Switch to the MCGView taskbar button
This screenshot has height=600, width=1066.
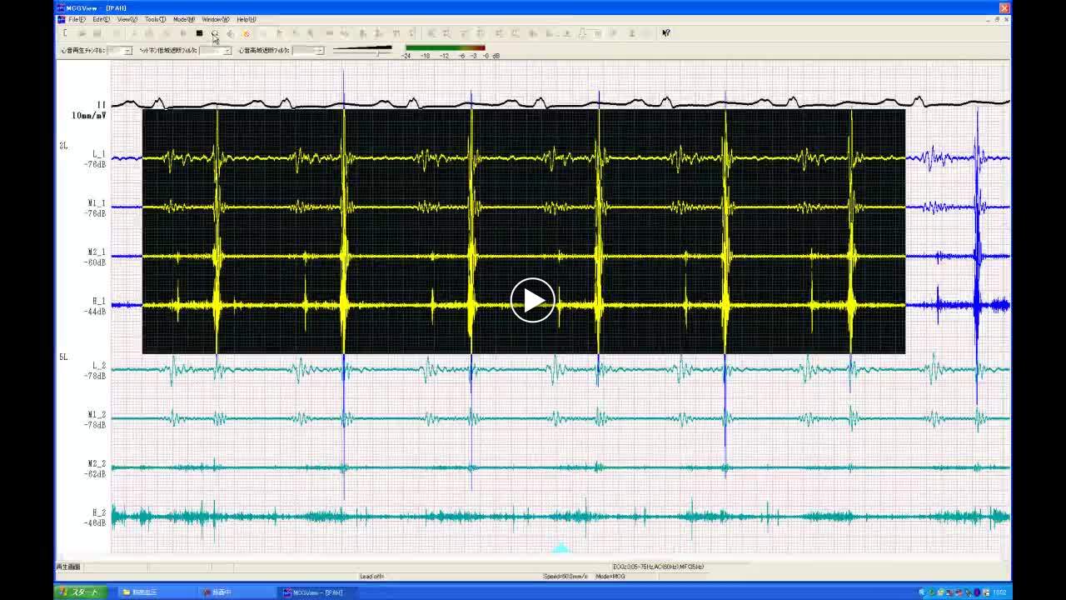(x=319, y=592)
